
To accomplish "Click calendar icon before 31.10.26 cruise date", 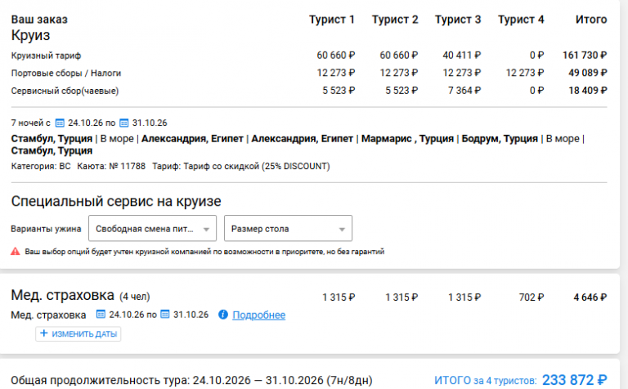I will point(124,123).
